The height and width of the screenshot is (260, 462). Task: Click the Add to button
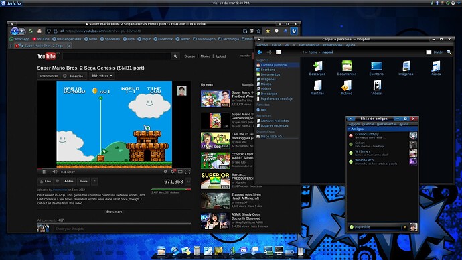coord(69,182)
